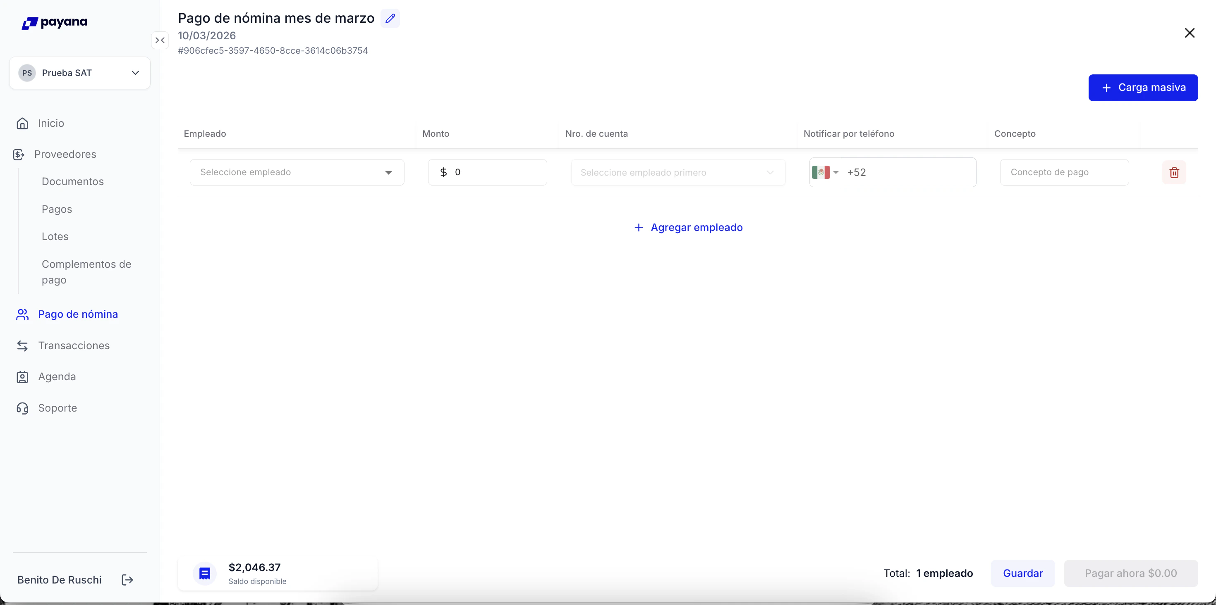Image resolution: width=1216 pixels, height=605 pixels.
Task: Open Agenda in sidebar
Action: click(x=57, y=377)
